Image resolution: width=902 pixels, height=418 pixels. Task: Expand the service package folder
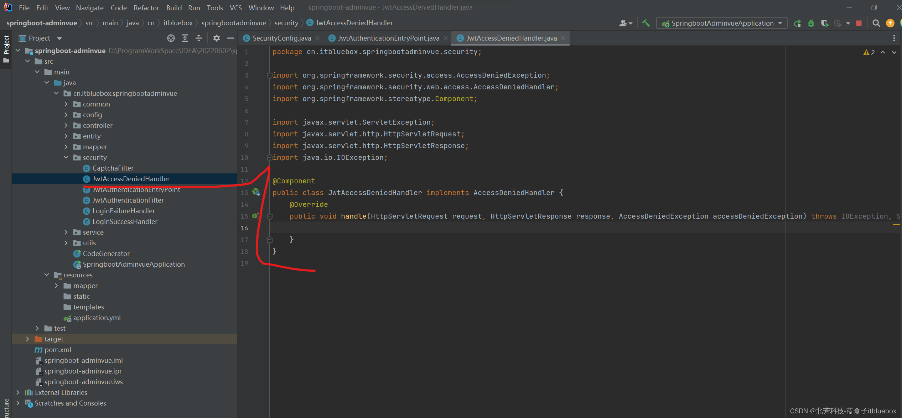(x=66, y=232)
